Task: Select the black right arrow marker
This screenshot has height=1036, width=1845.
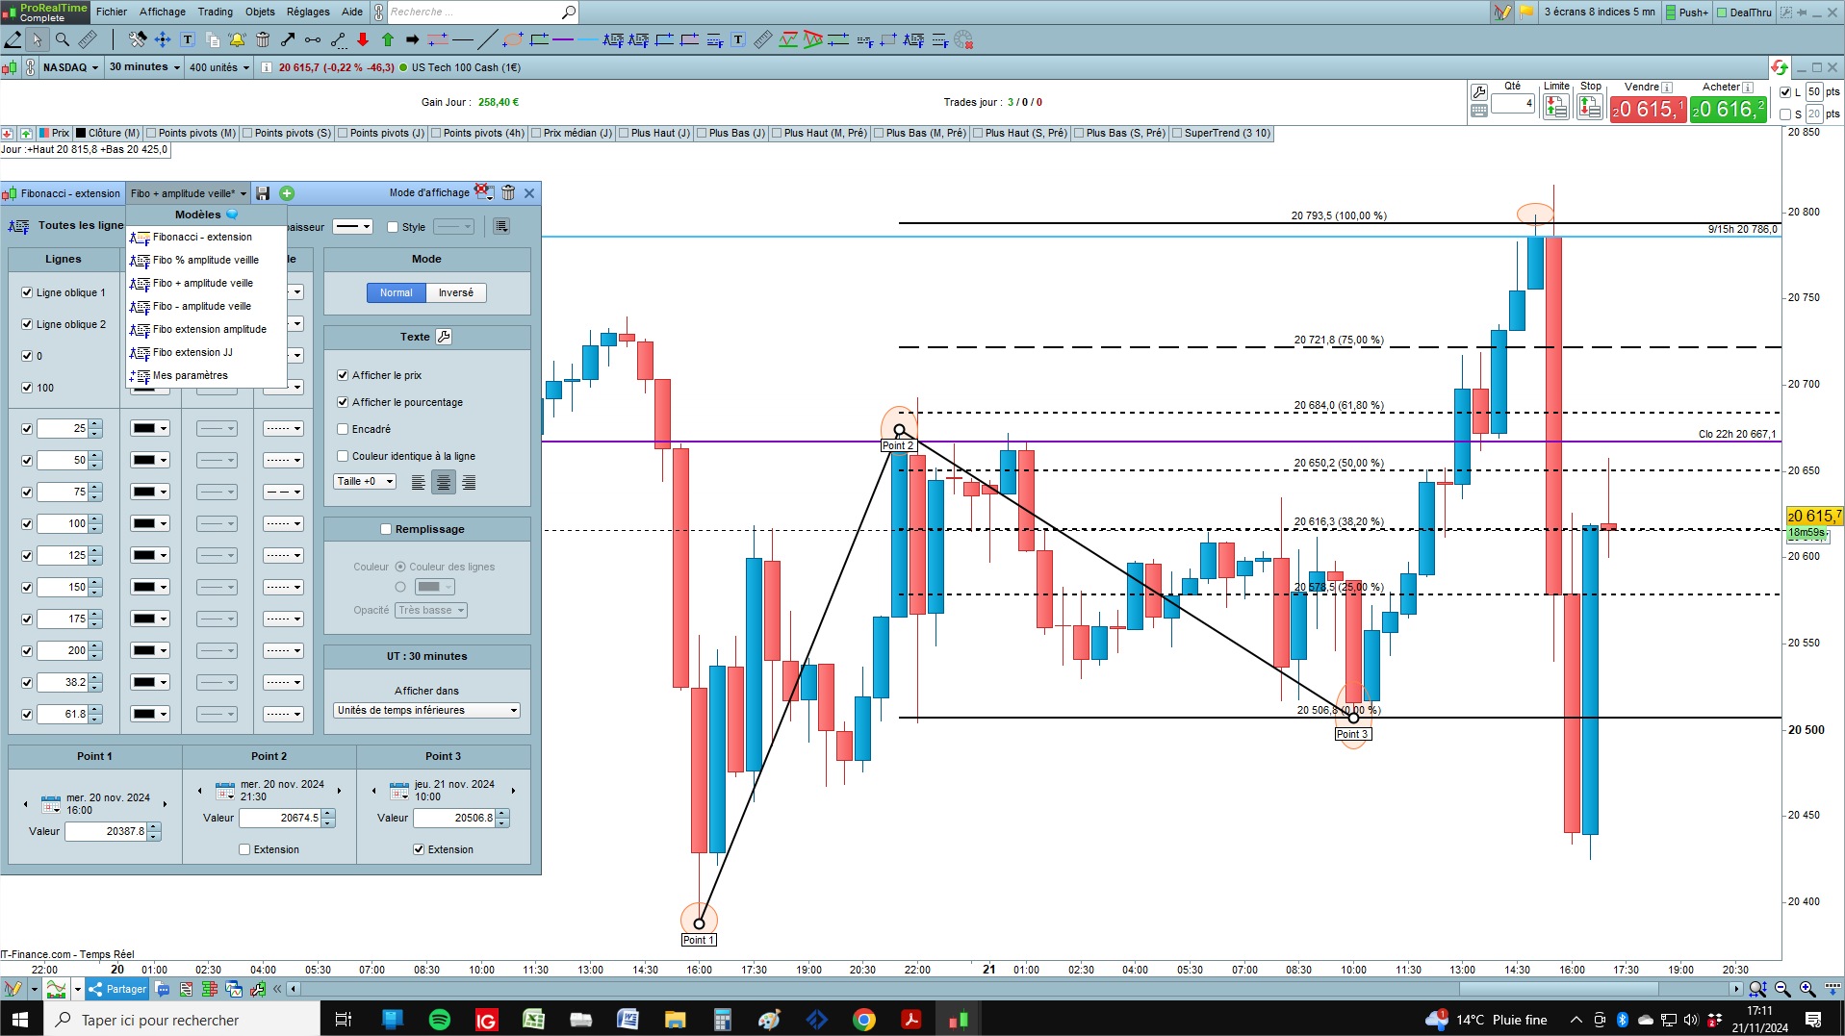Action: (412, 39)
